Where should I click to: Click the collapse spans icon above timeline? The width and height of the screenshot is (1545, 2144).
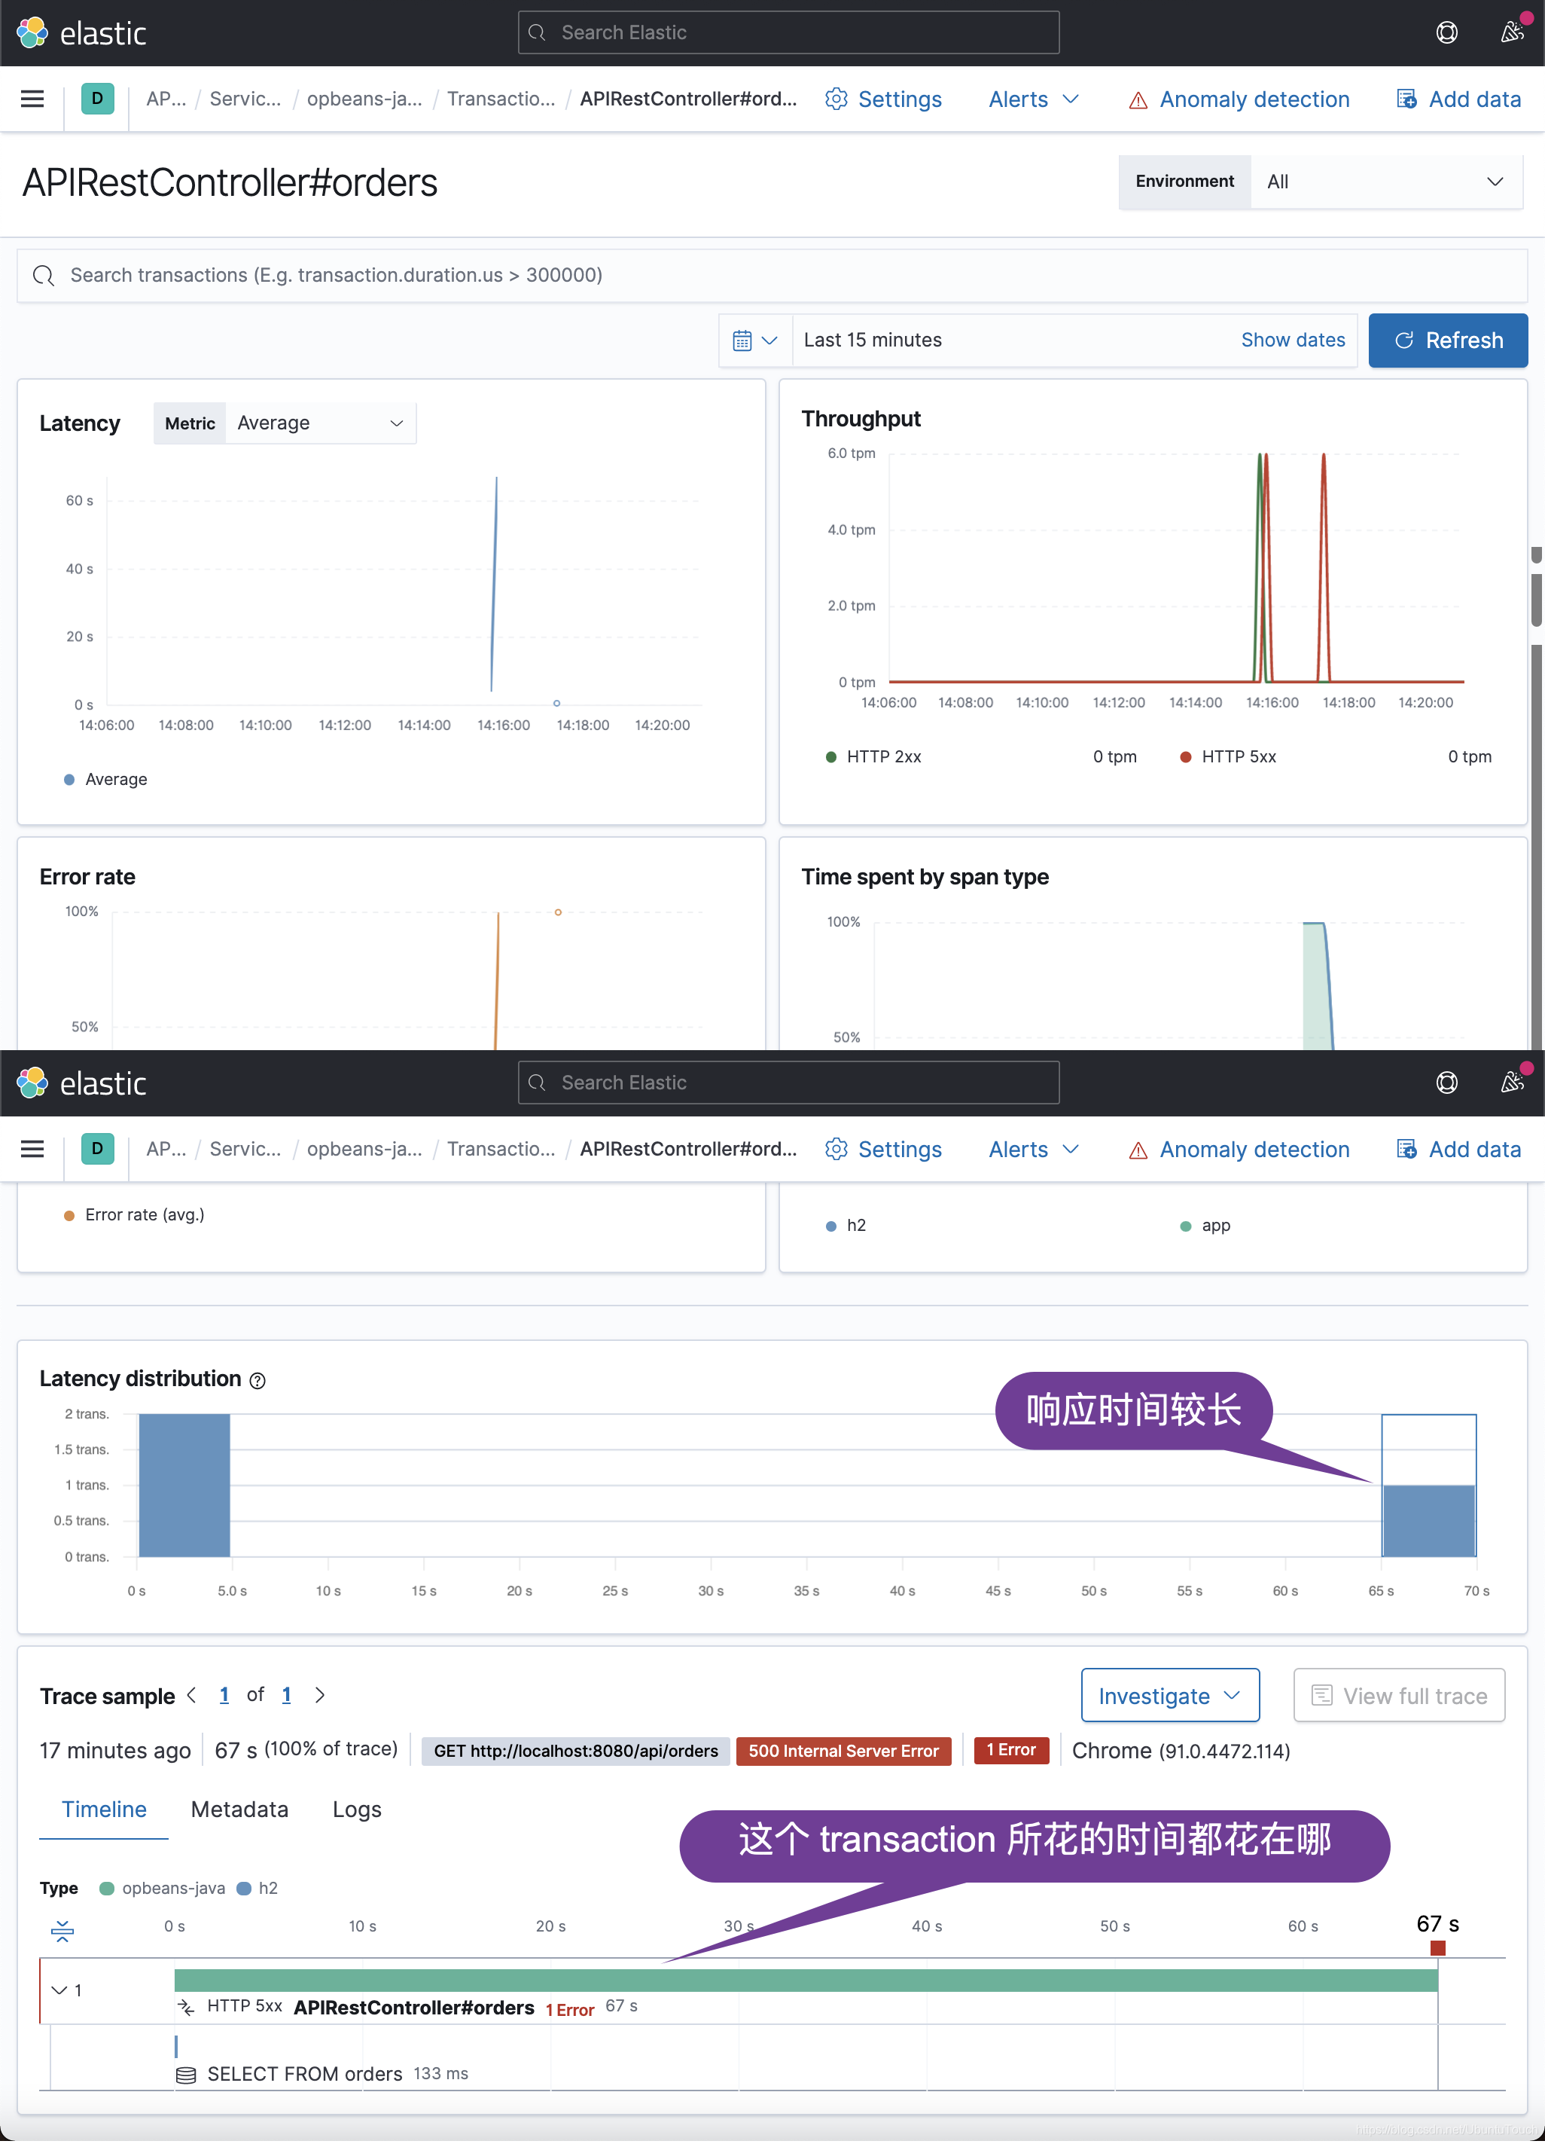pyautogui.click(x=62, y=1930)
